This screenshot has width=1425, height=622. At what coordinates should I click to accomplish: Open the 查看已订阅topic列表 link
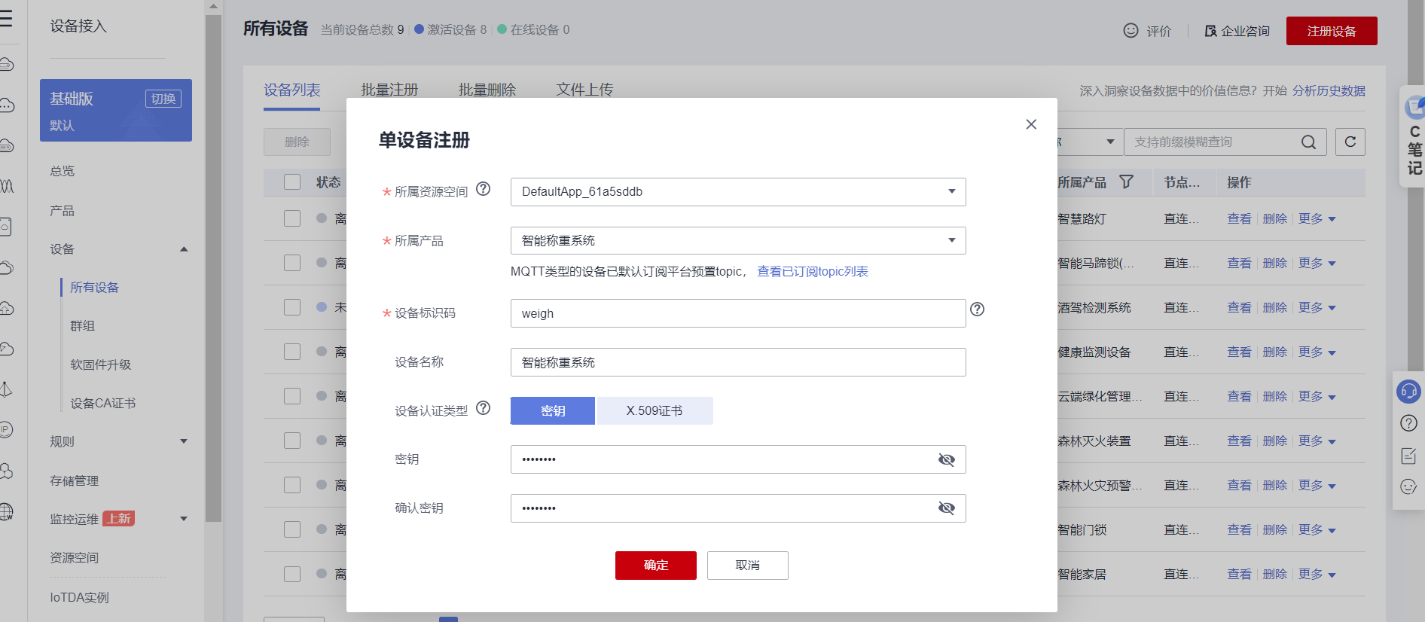pyautogui.click(x=813, y=271)
